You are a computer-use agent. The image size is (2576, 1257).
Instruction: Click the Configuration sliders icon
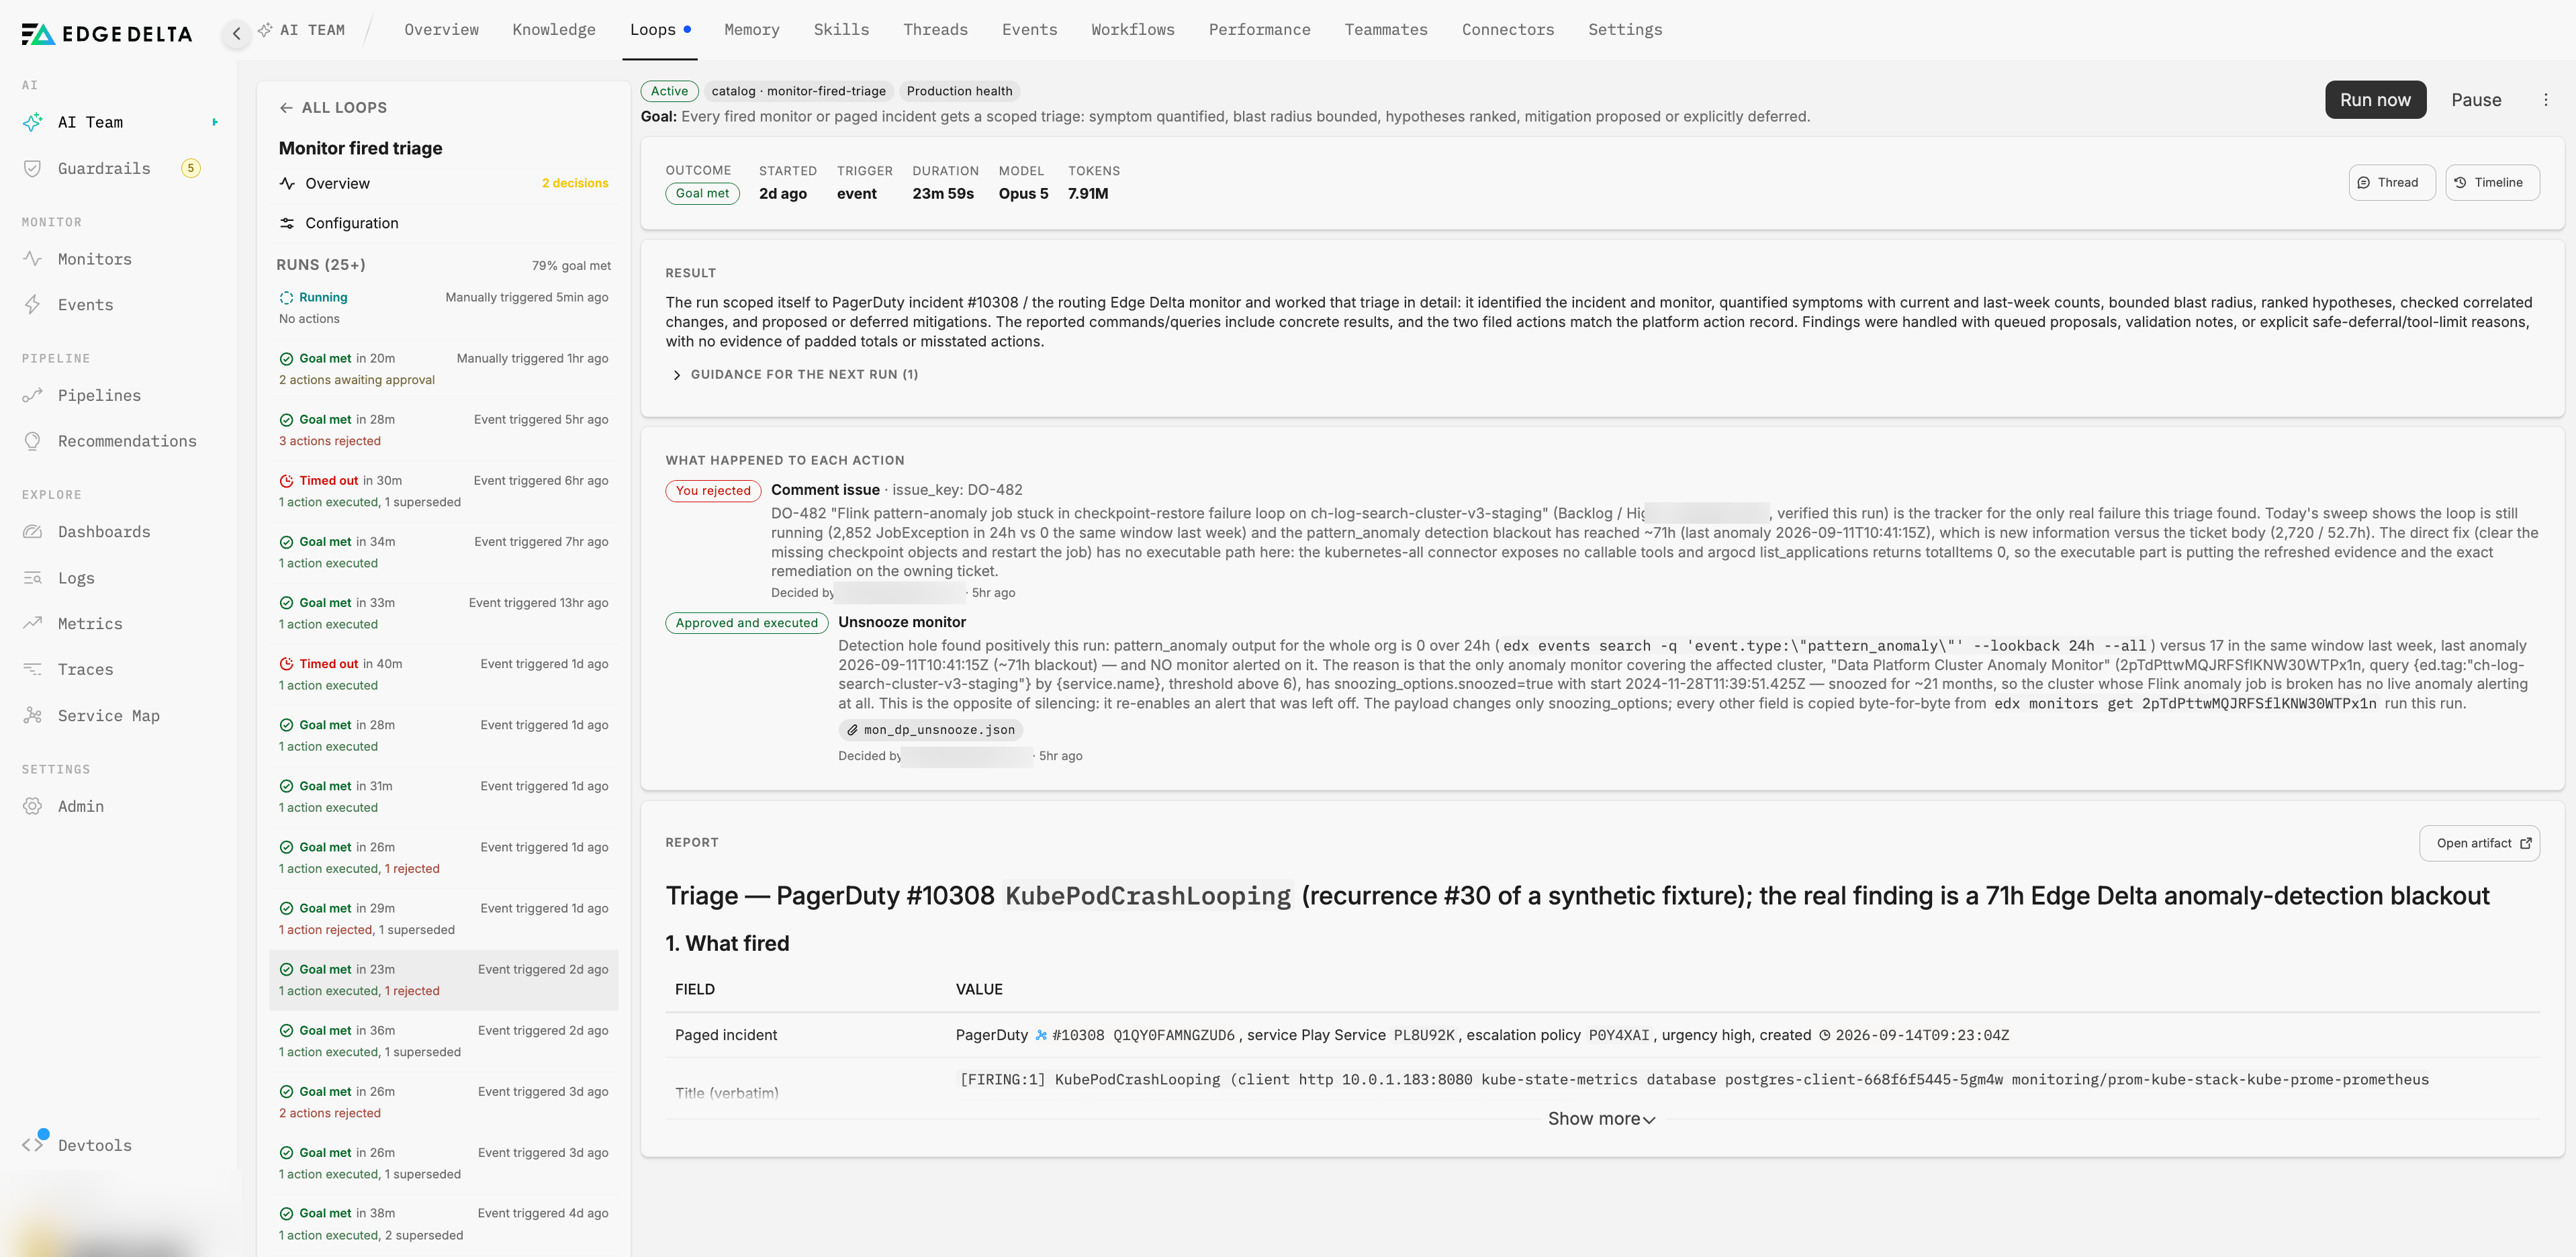[x=287, y=223]
